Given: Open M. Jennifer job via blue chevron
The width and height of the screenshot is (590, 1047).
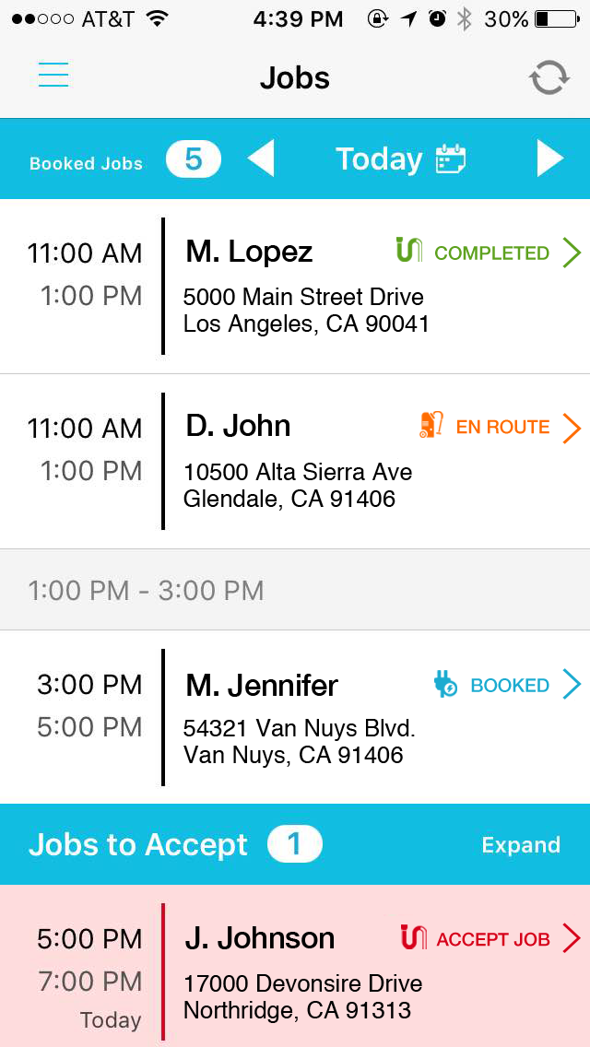Looking at the screenshot, I should 572,685.
